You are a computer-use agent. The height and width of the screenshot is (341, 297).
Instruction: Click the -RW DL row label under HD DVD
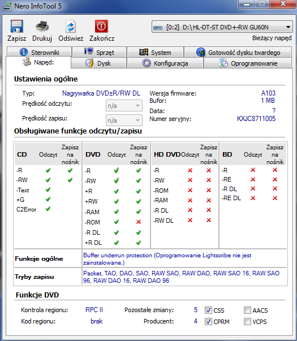163,221
